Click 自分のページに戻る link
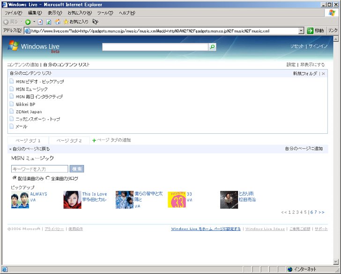341x274 pixels. click(x=31, y=149)
